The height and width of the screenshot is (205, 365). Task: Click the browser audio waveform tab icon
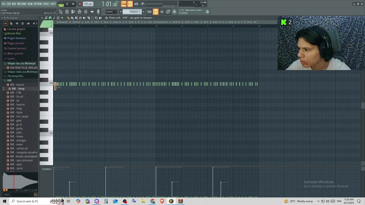point(6,23)
